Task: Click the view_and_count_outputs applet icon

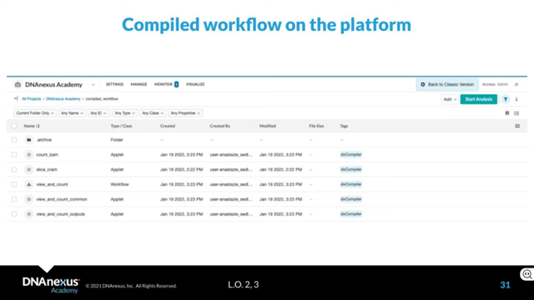Action: click(x=29, y=214)
